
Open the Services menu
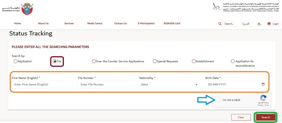[x=69, y=23]
